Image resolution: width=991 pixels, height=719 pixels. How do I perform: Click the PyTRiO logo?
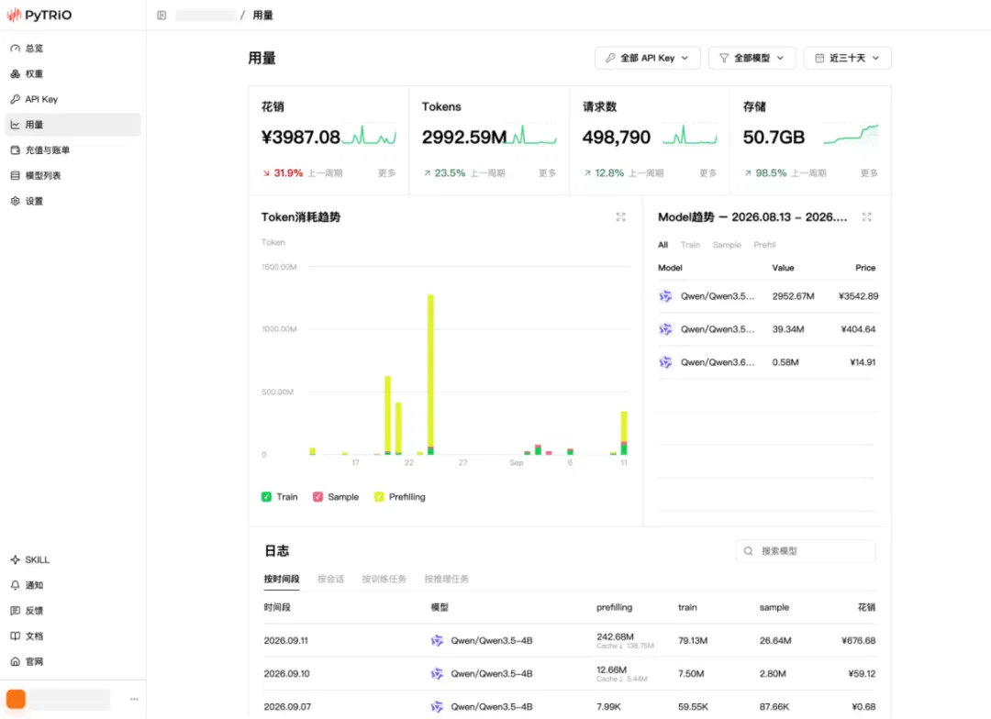coord(39,15)
